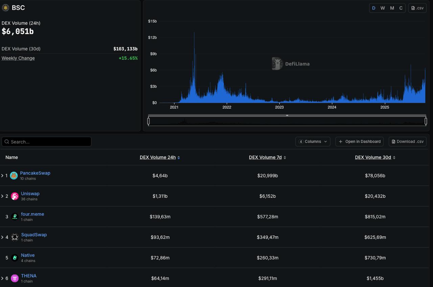Click the PancakeSwap bunny icon
Viewport: 433px width, 287px height.
[x=14, y=176]
